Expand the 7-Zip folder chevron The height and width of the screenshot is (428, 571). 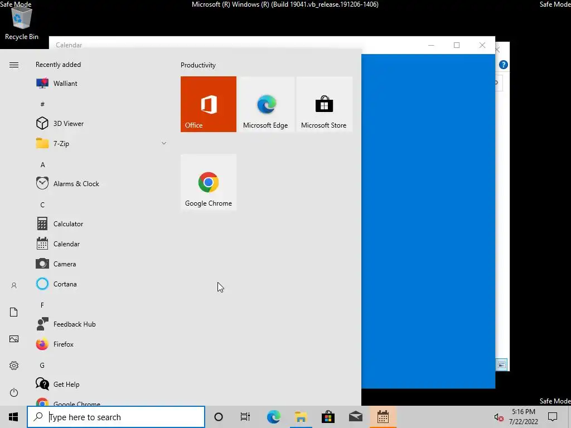coord(164,143)
